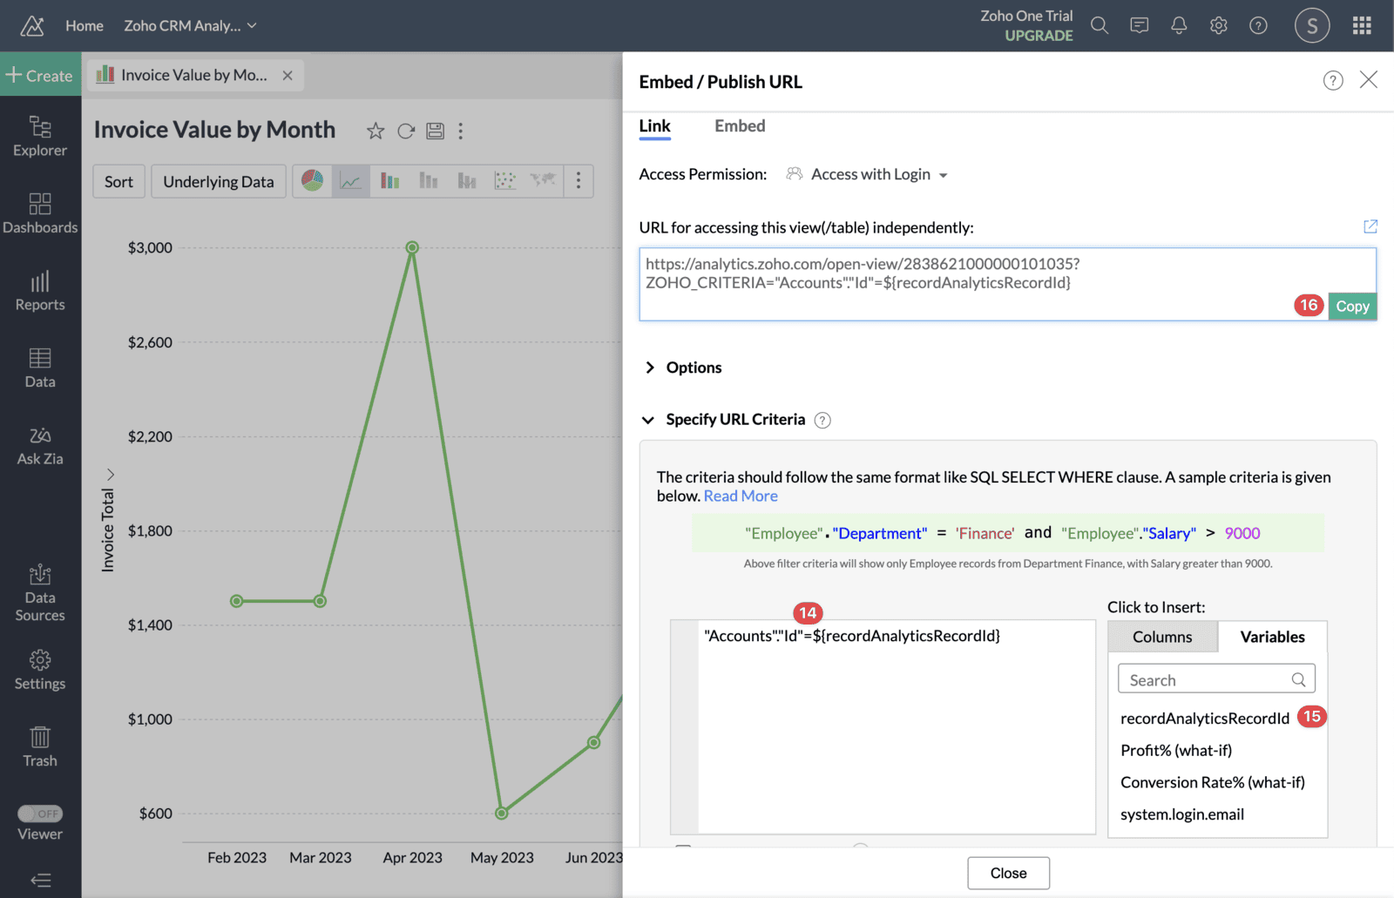Image resolution: width=1394 pixels, height=898 pixels.
Task: Click the Close button at the bottom
Action: pos(1008,873)
